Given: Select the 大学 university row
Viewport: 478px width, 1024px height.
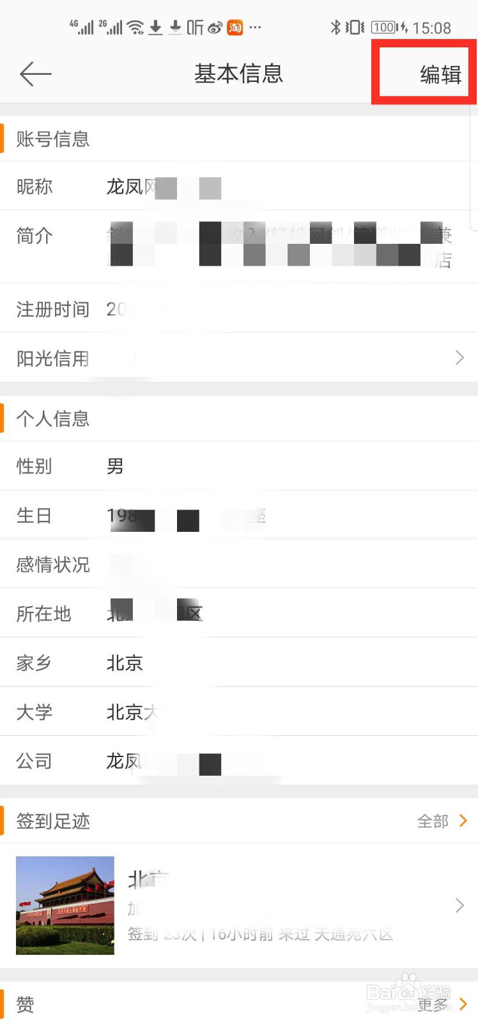Looking at the screenshot, I should coord(239,712).
